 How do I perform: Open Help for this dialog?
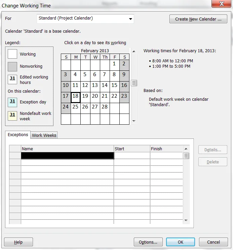click(18, 242)
